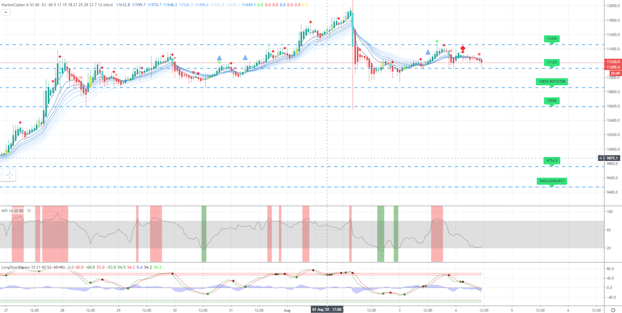Click the -40.0 label on LongShortBanex scale
Screen dimensions: 622x313
(x=610, y=297)
